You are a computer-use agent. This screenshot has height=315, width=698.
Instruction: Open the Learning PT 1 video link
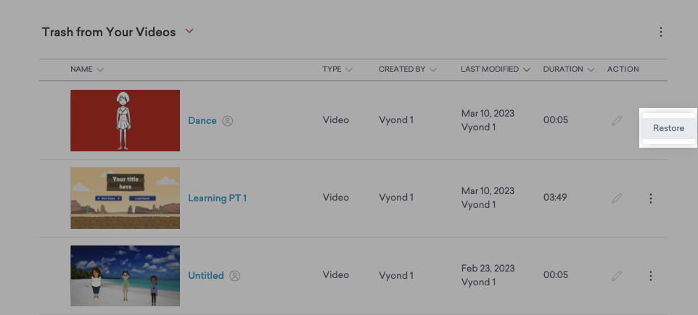[217, 198]
